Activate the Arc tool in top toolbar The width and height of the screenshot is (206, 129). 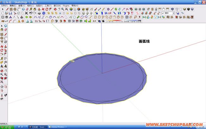coord(19,9)
